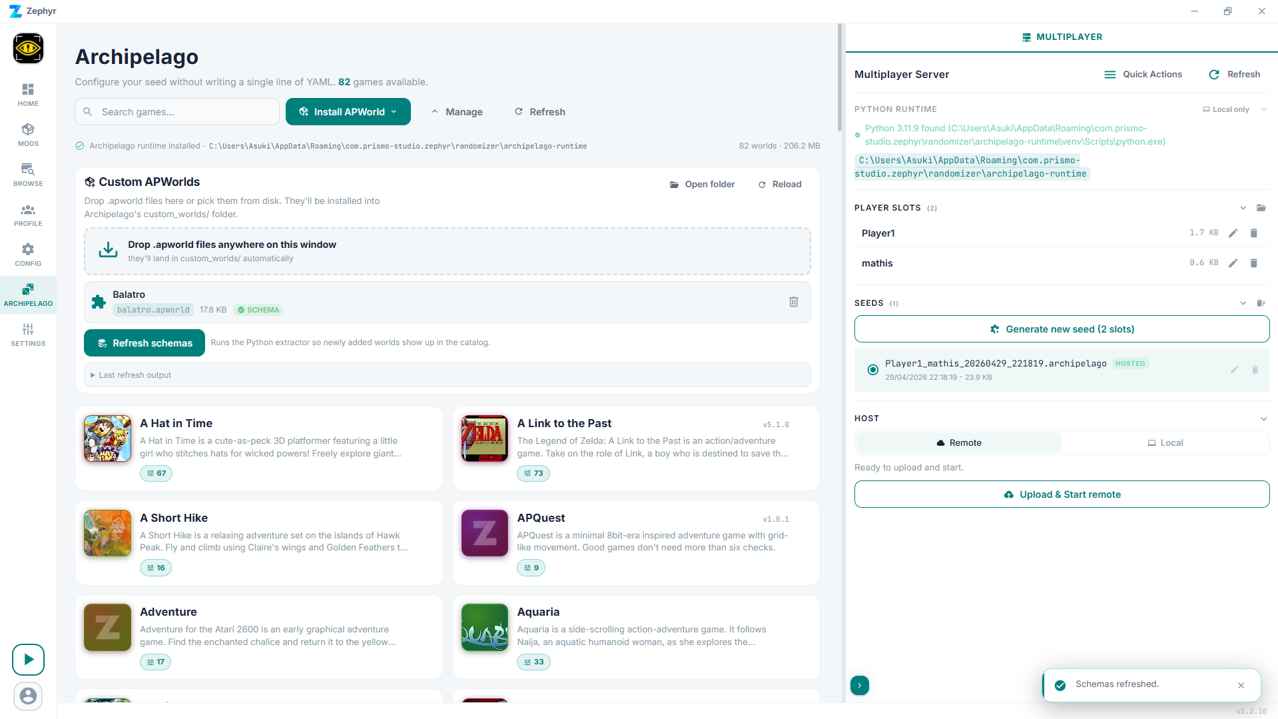The width and height of the screenshot is (1278, 719).
Task: Collapse the multiplayer panel arrow button
Action: [x=859, y=685]
